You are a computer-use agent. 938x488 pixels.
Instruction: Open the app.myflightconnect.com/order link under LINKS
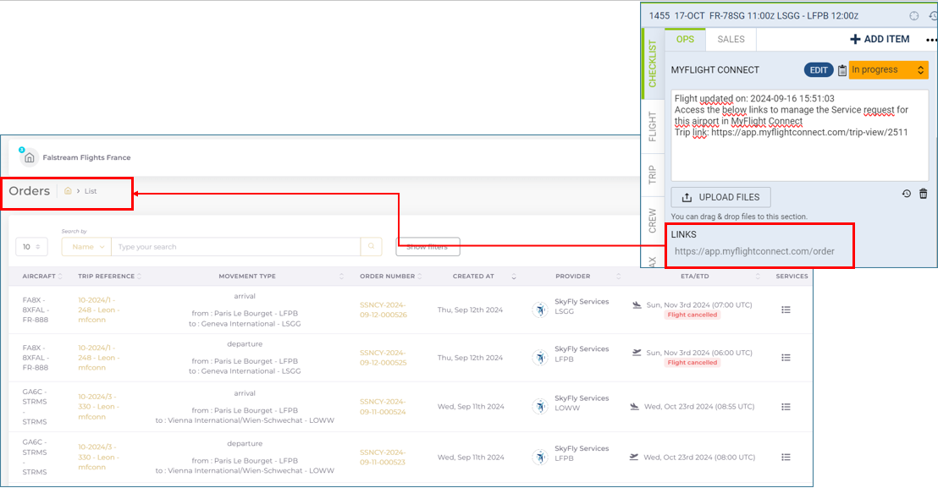click(x=754, y=251)
